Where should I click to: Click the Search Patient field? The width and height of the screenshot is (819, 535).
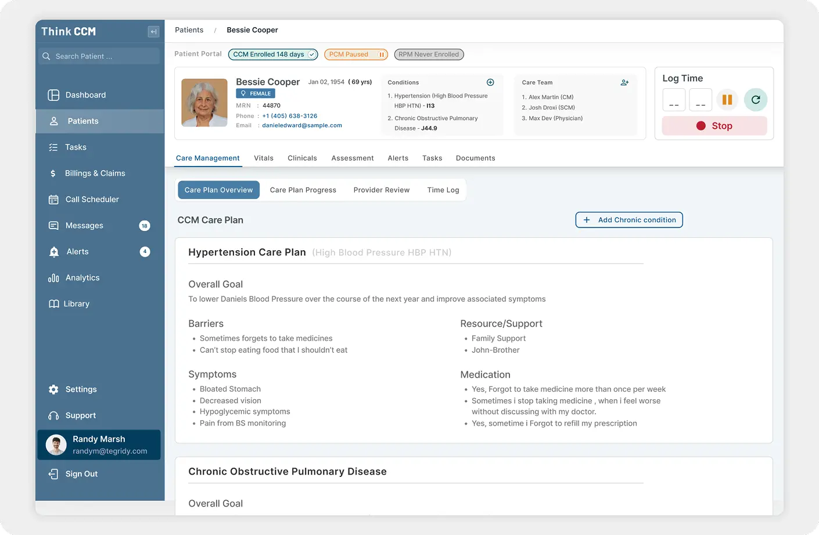click(x=99, y=56)
